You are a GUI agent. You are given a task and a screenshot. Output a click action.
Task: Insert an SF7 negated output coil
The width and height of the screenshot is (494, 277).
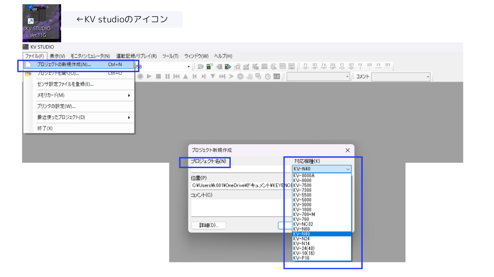click(x=351, y=66)
